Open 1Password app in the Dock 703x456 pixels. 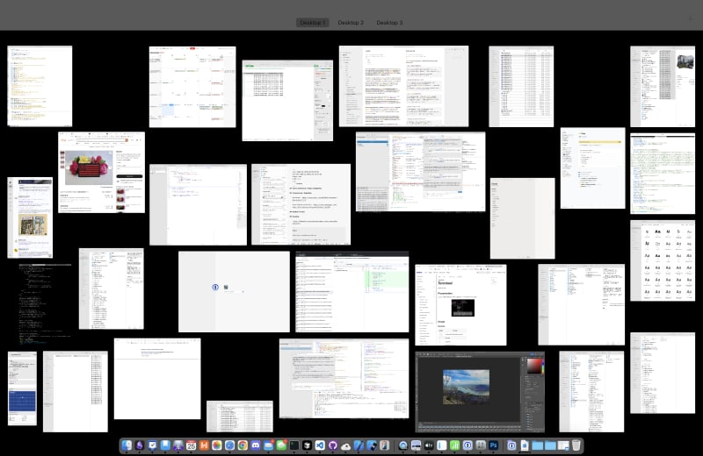(x=467, y=445)
